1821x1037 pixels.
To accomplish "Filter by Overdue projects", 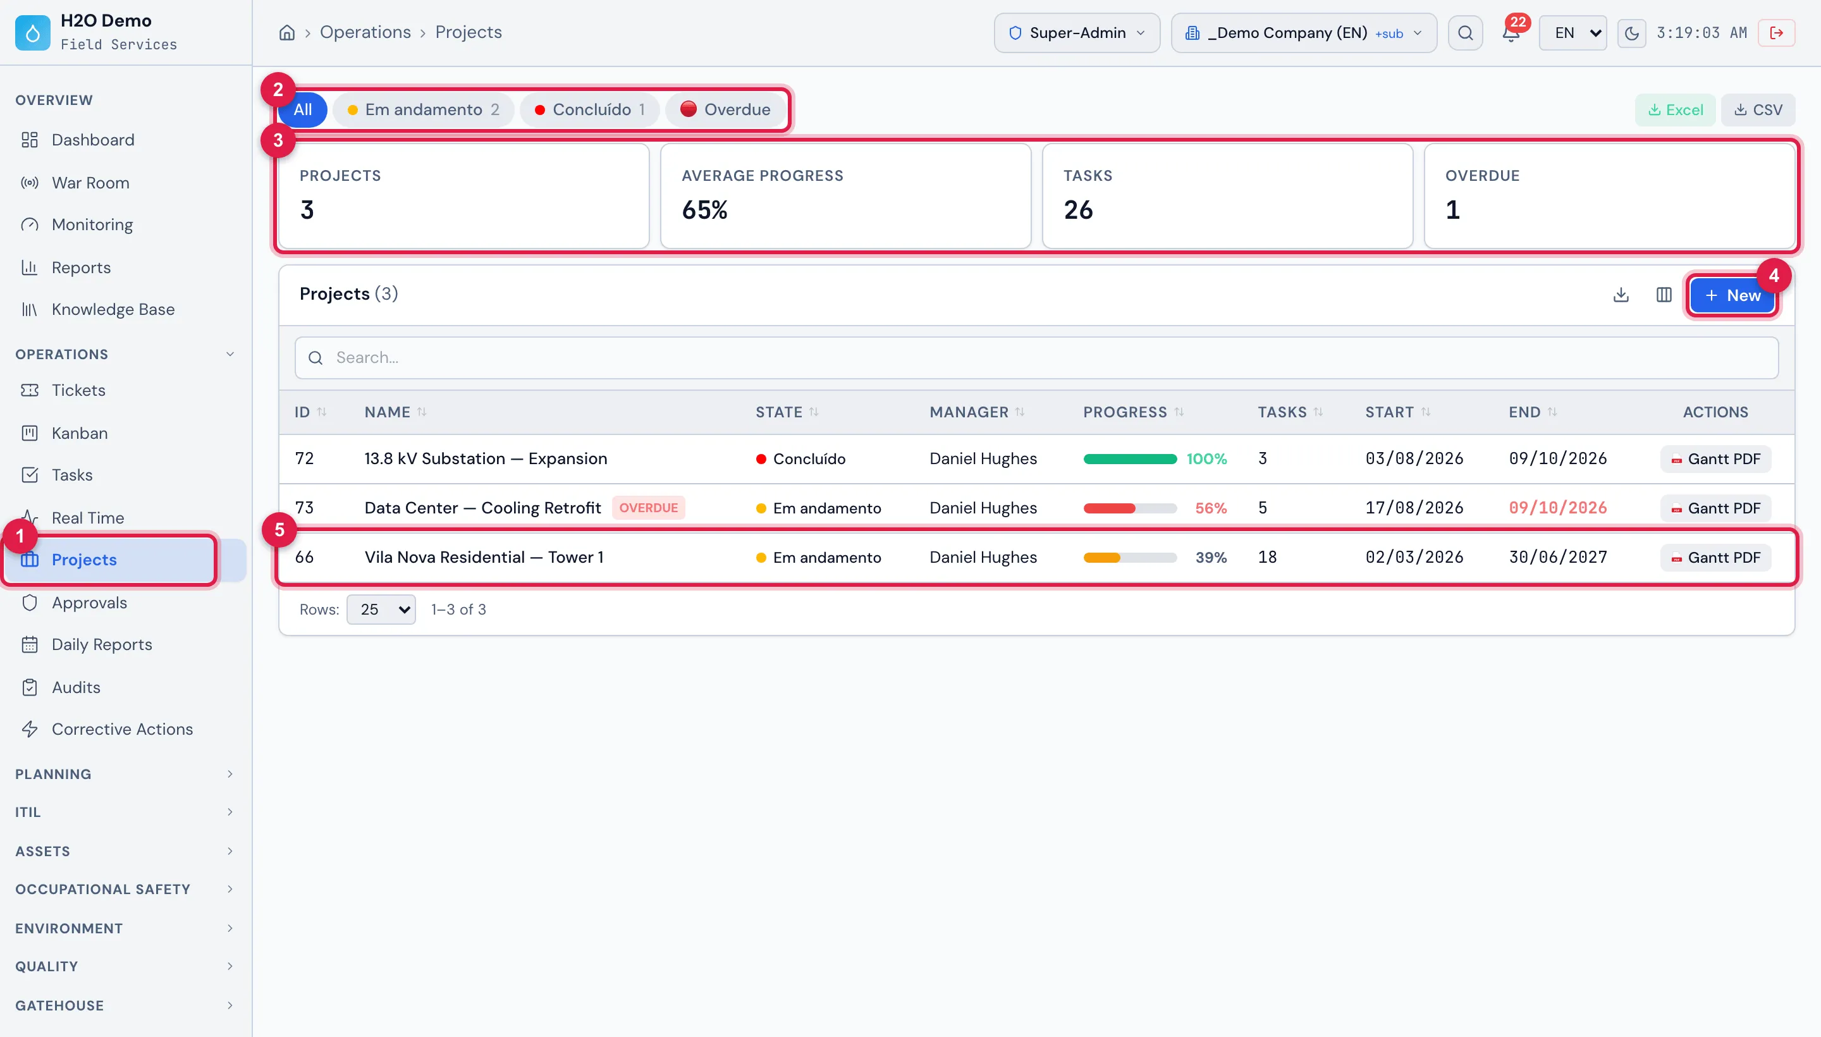I will click(726, 109).
